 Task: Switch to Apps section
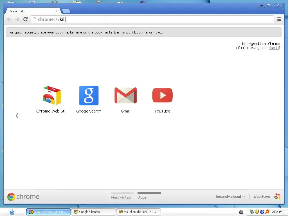(x=142, y=197)
